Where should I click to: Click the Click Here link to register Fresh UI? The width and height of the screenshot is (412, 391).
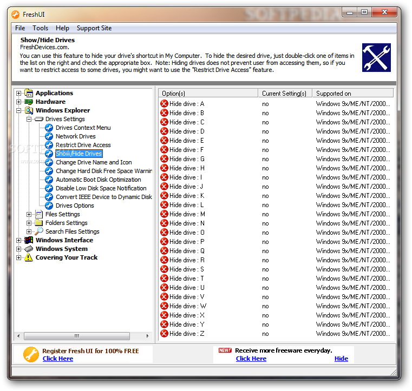[x=58, y=359]
